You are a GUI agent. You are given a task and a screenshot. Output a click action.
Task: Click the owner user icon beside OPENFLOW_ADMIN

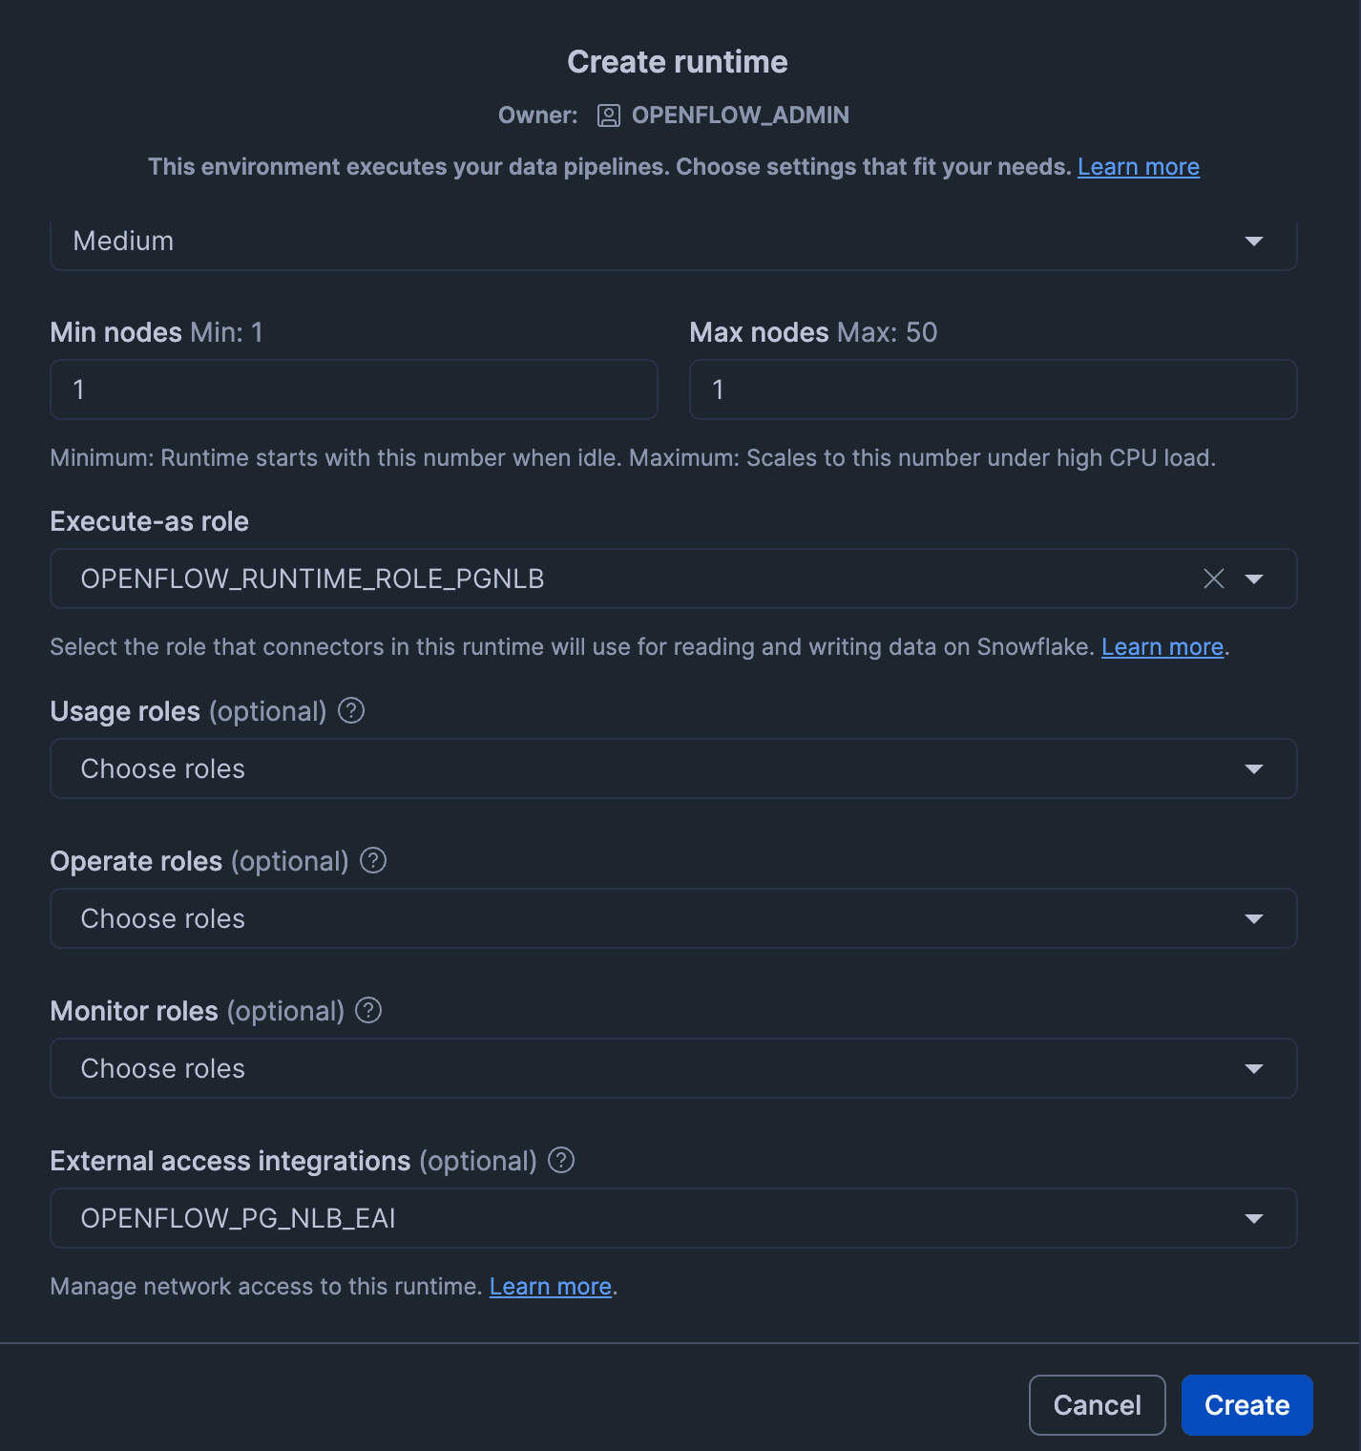pos(609,116)
